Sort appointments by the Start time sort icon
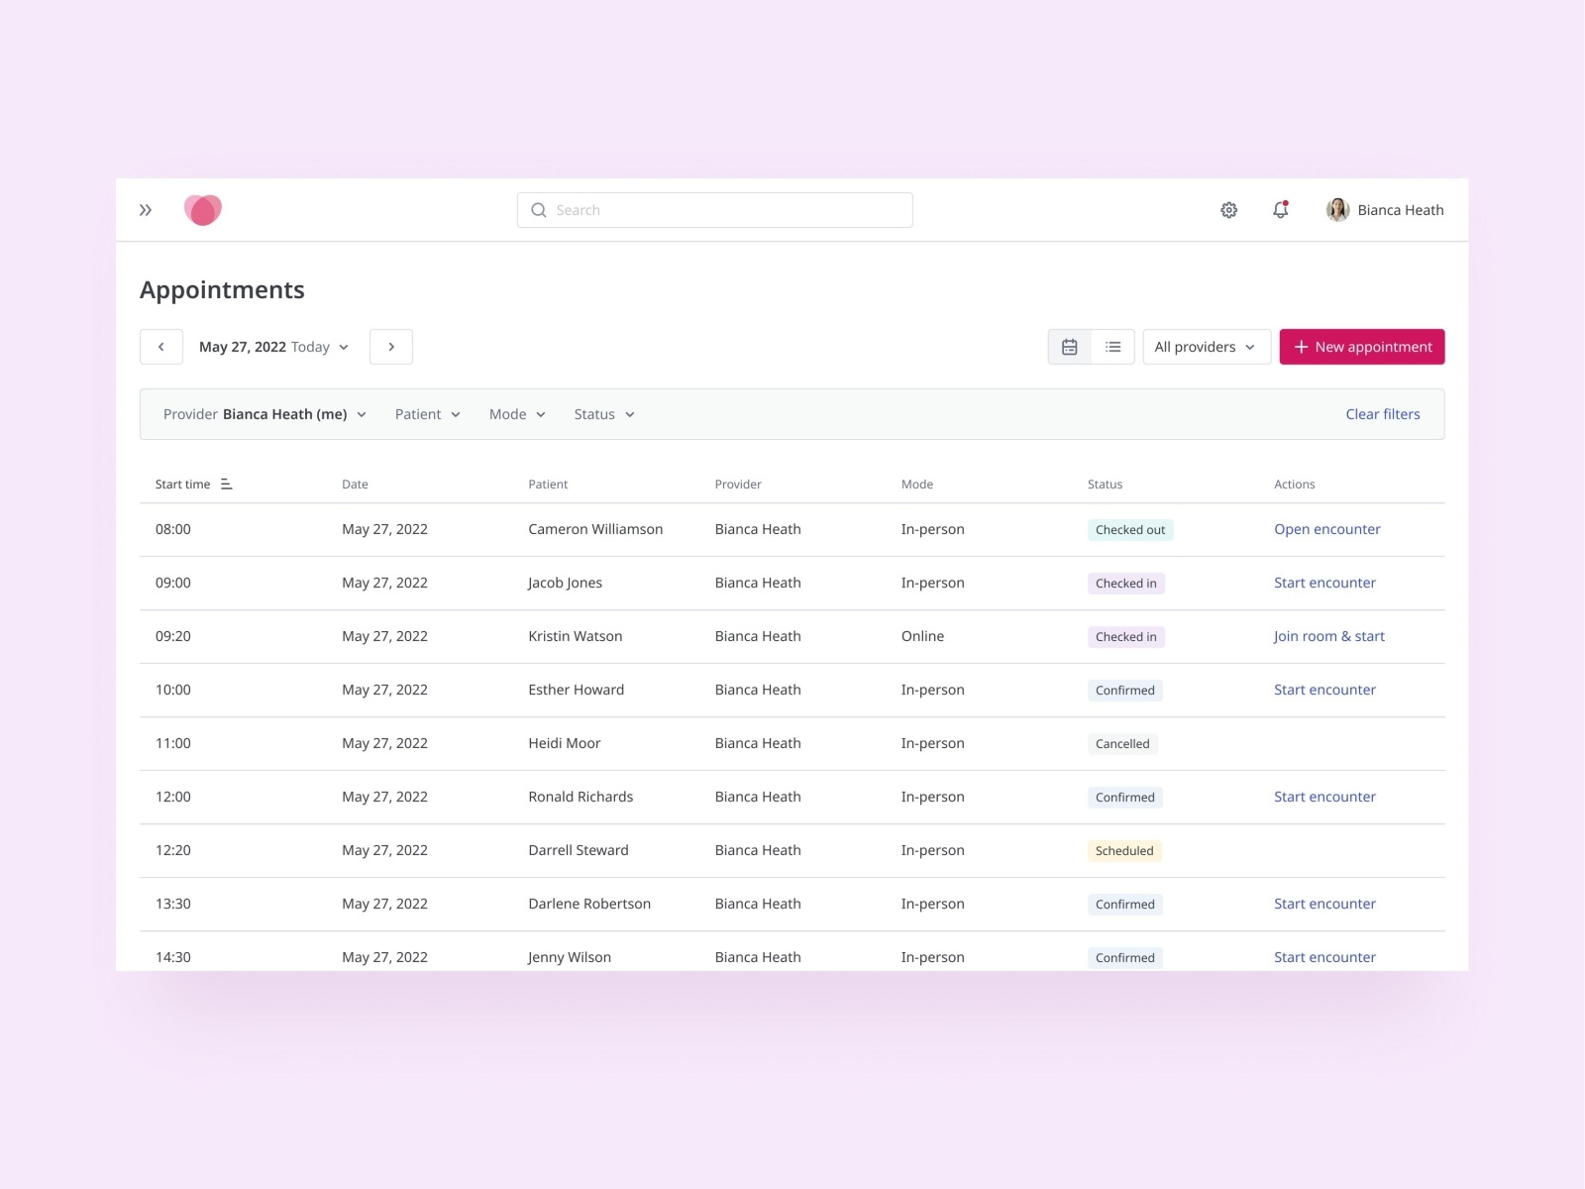Image resolution: width=1585 pixels, height=1189 pixels. [226, 484]
